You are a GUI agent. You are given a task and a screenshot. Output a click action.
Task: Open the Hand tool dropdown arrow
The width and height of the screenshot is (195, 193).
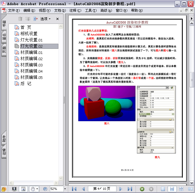click(37, 189)
